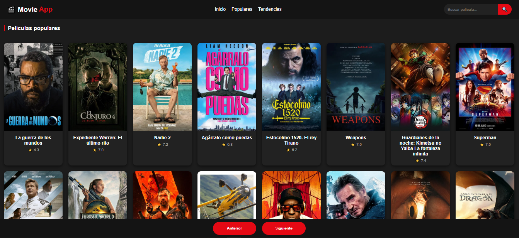
Task: Click the Superman title text
Action: coord(485,138)
